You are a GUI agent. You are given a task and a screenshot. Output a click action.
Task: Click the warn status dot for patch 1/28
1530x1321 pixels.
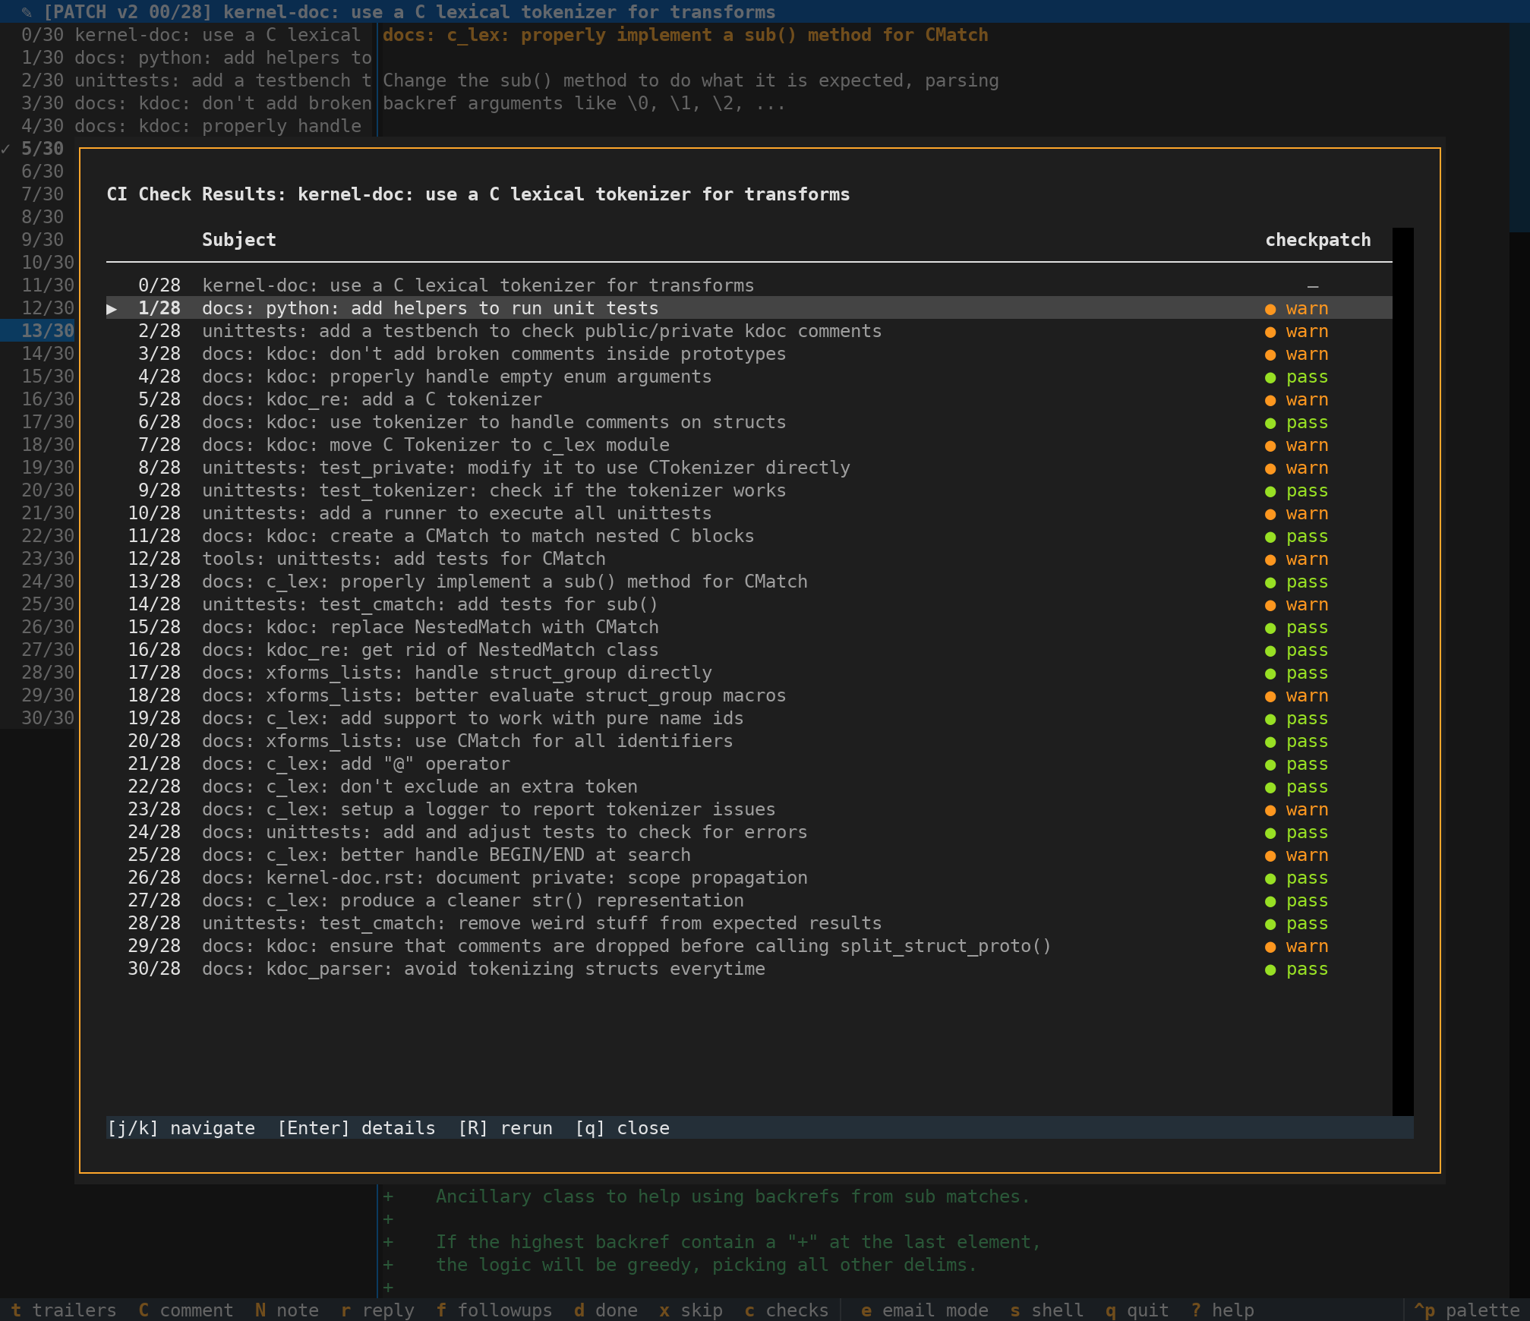point(1270,309)
